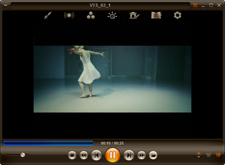Open the skin paintbrush icon
Screen dimensions: 225x165
coord(48,15)
